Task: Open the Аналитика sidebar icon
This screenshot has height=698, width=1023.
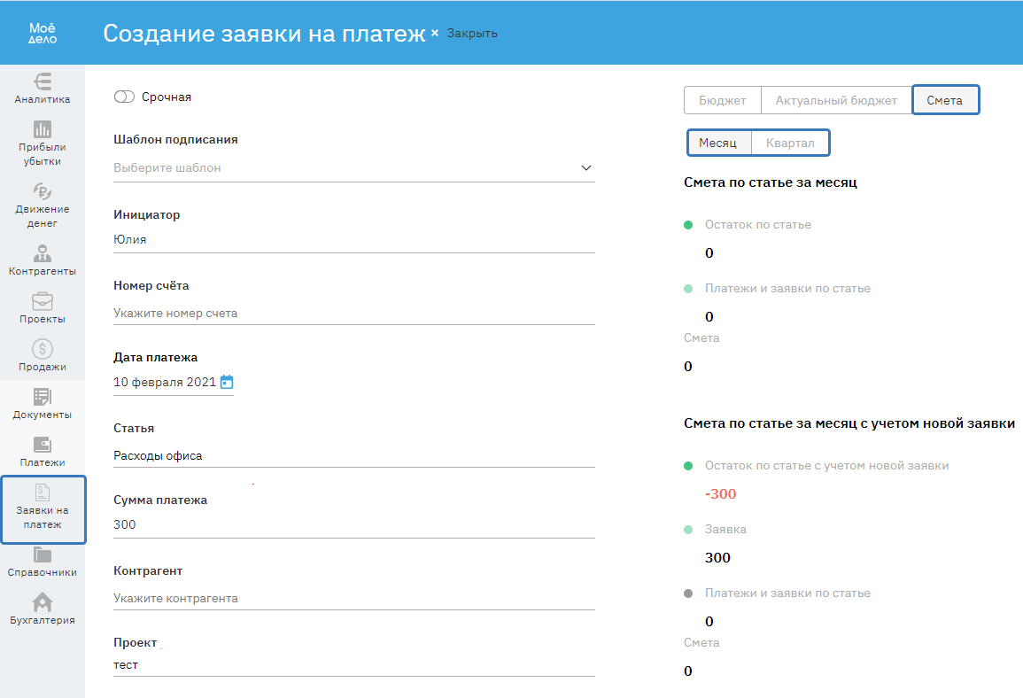Action: click(x=42, y=81)
